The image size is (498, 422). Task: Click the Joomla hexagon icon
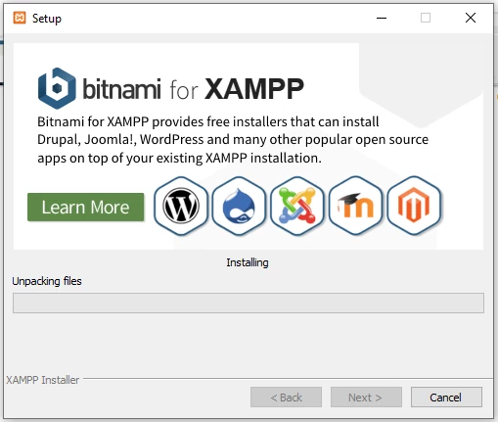pyautogui.click(x=297, y=206)
